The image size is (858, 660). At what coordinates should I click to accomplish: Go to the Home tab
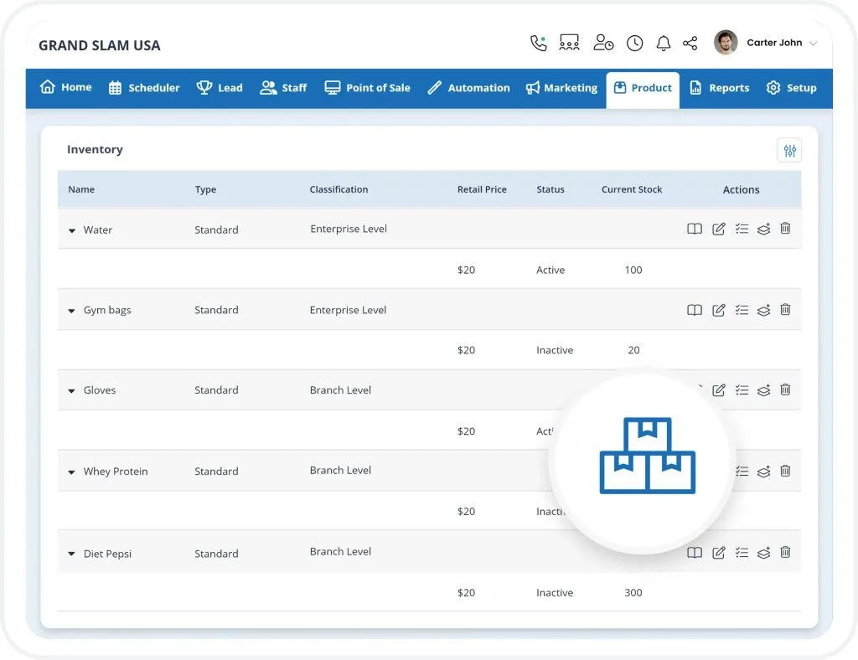tap(65, 87)
